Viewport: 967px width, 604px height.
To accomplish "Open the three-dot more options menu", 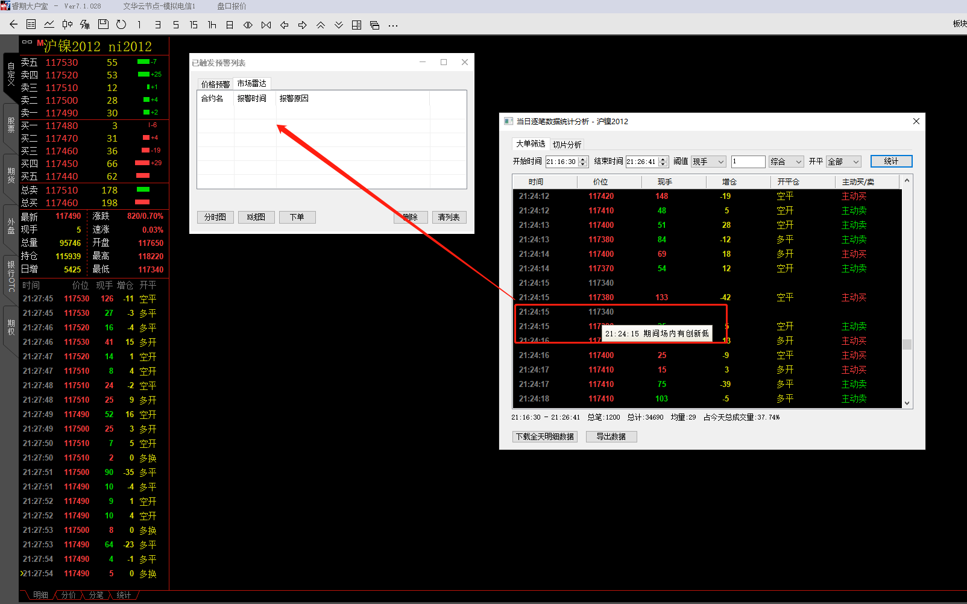I will tap(393, 25).
